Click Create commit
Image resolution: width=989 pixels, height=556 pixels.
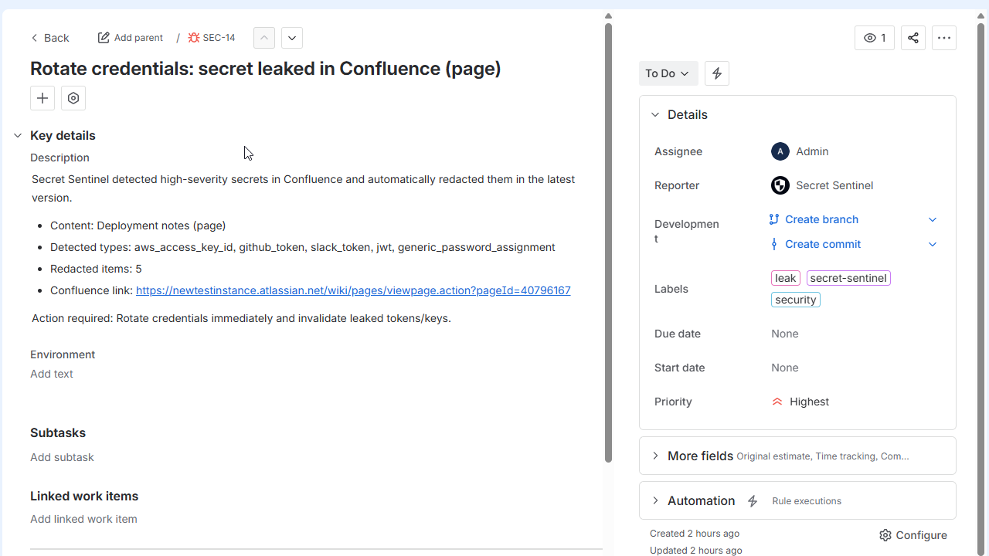(823, 244)
